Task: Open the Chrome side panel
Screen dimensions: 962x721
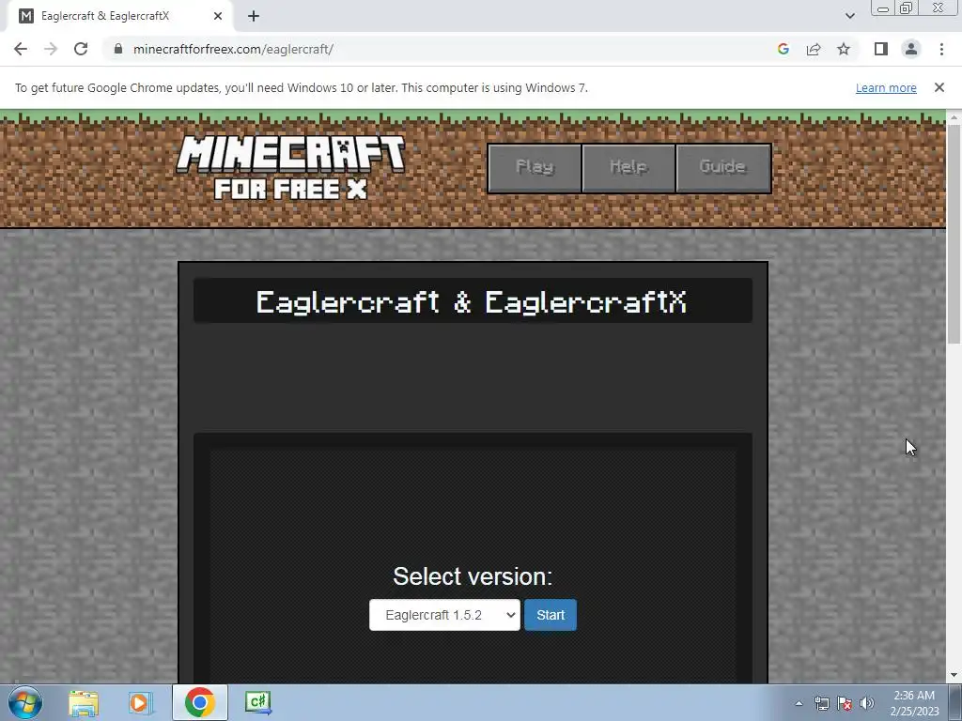Action: coord(881,49)
